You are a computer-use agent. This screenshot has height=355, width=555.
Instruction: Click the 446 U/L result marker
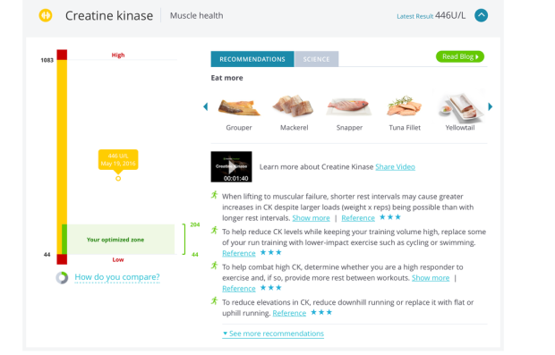tap(118, 179)
